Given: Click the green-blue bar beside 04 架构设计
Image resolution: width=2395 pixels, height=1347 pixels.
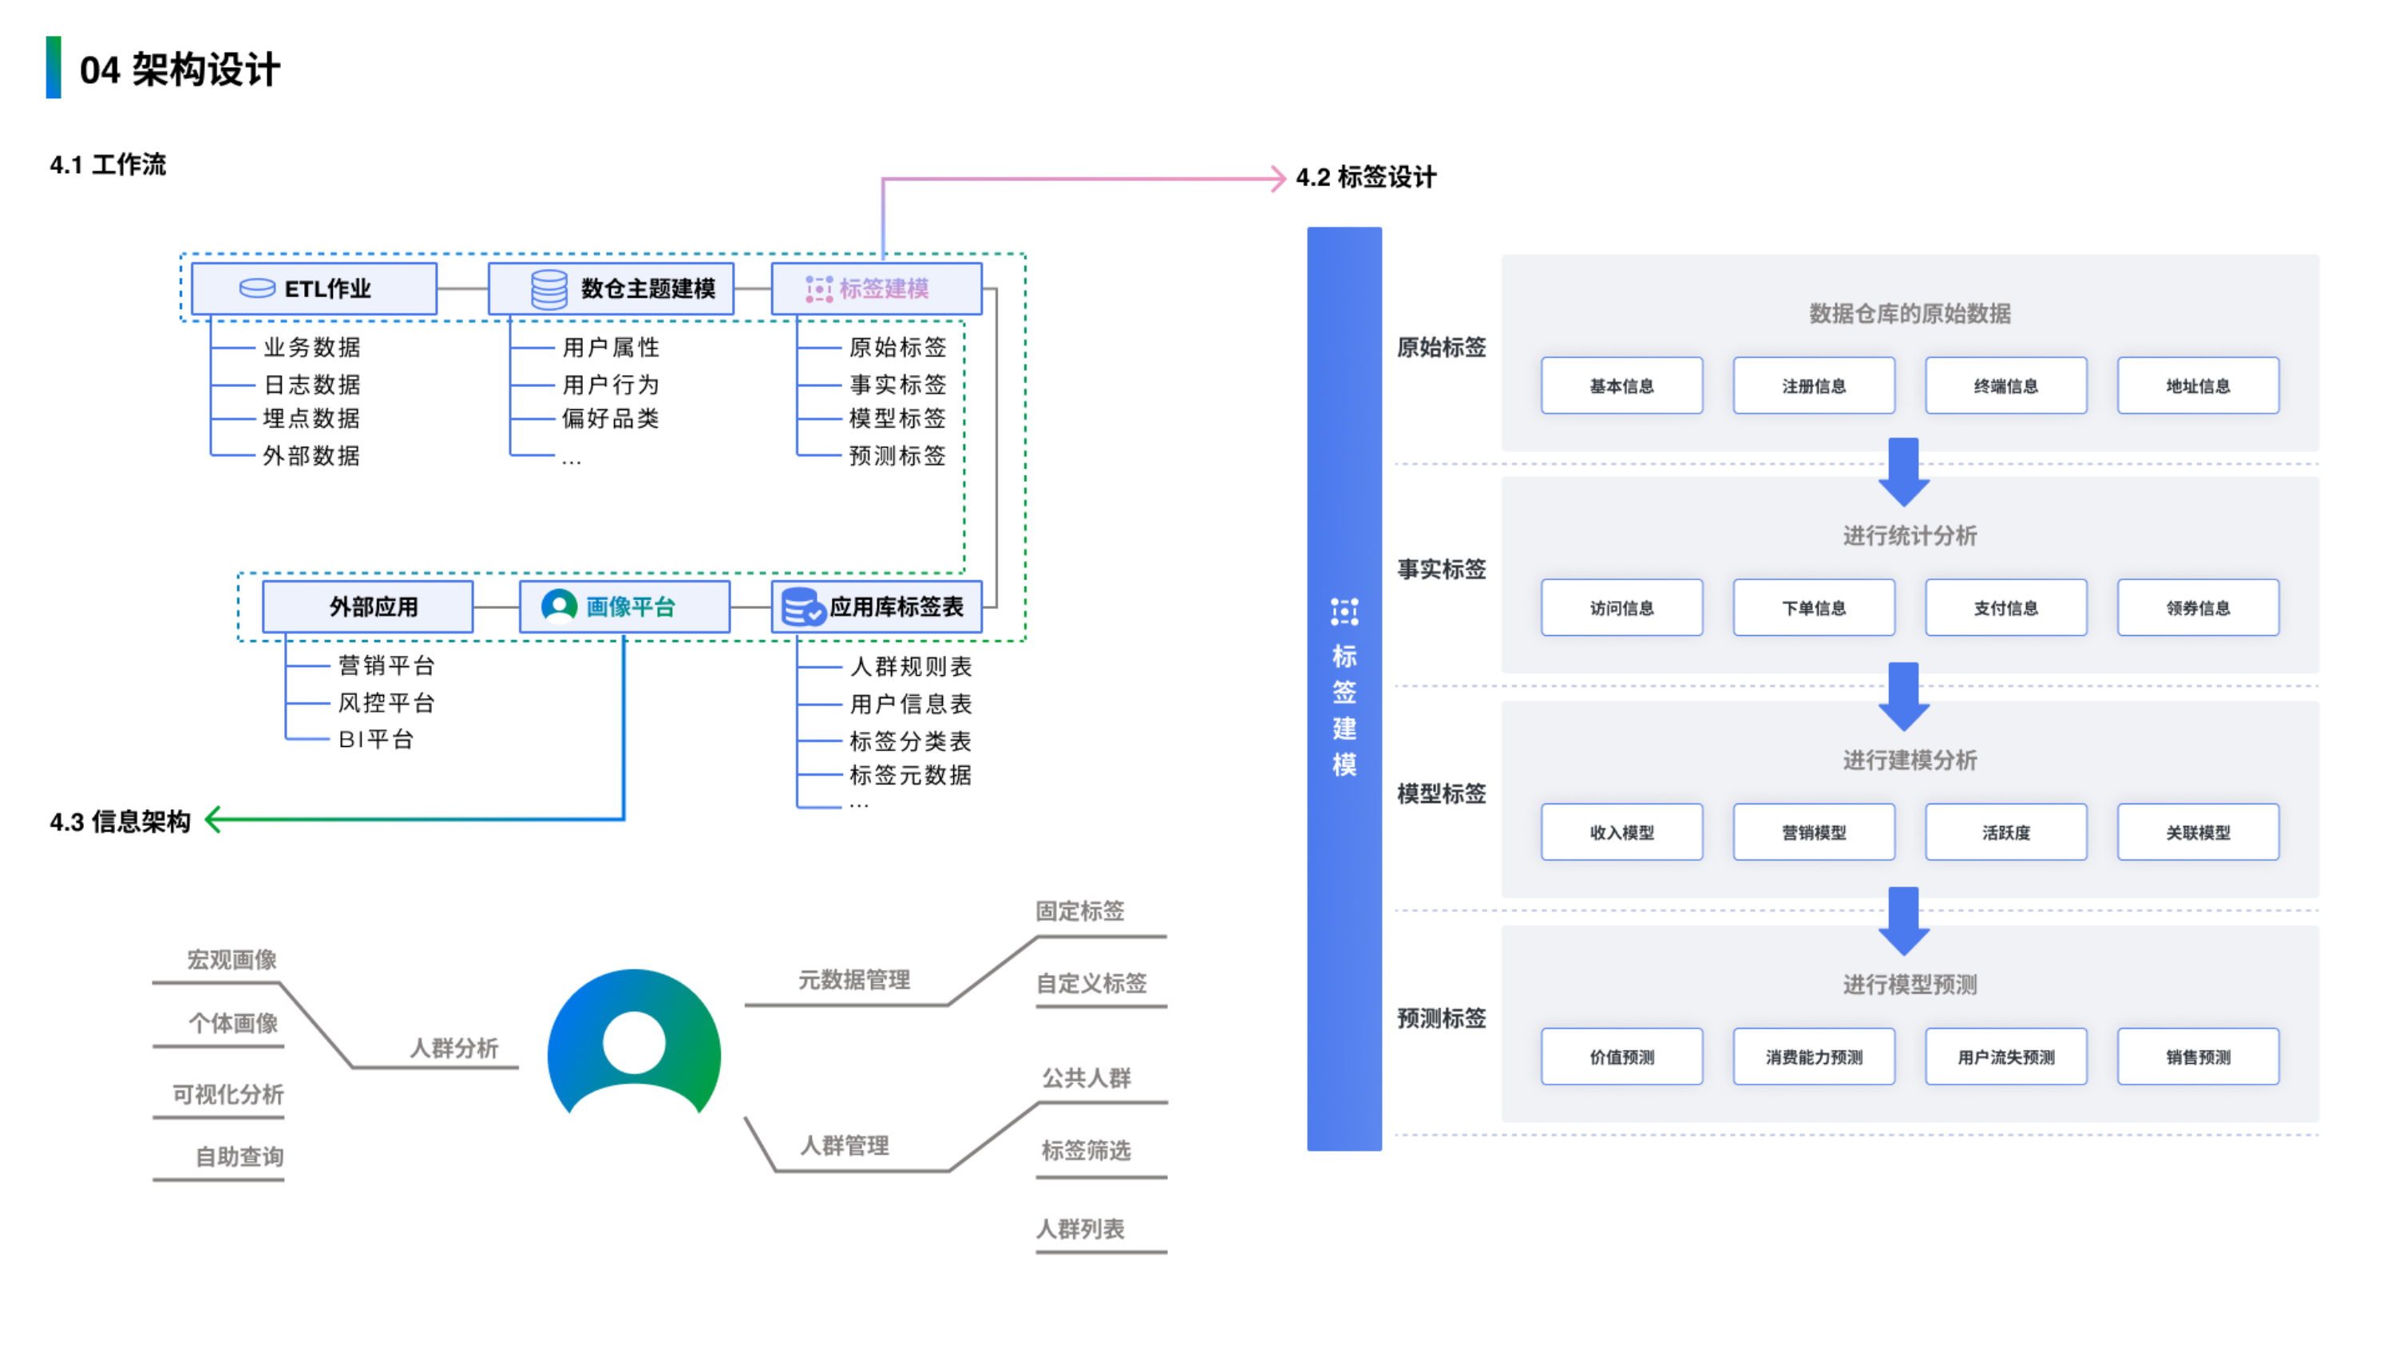Looking at the screenshot, I should 54,67.
